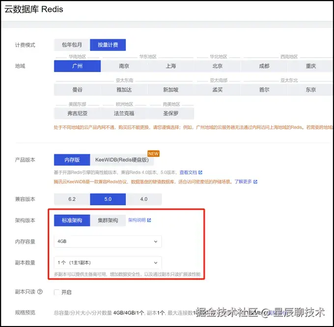The image size is (334, 327).
Task: Click the 架构版本 label
Action: [25, 221]
